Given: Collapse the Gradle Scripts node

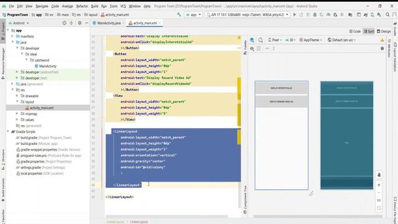Looking at the screenshot, I should point(8,131).
